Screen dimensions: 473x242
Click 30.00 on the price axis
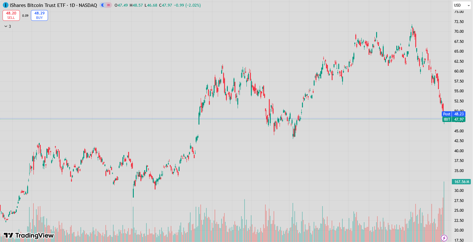[459, 191]
